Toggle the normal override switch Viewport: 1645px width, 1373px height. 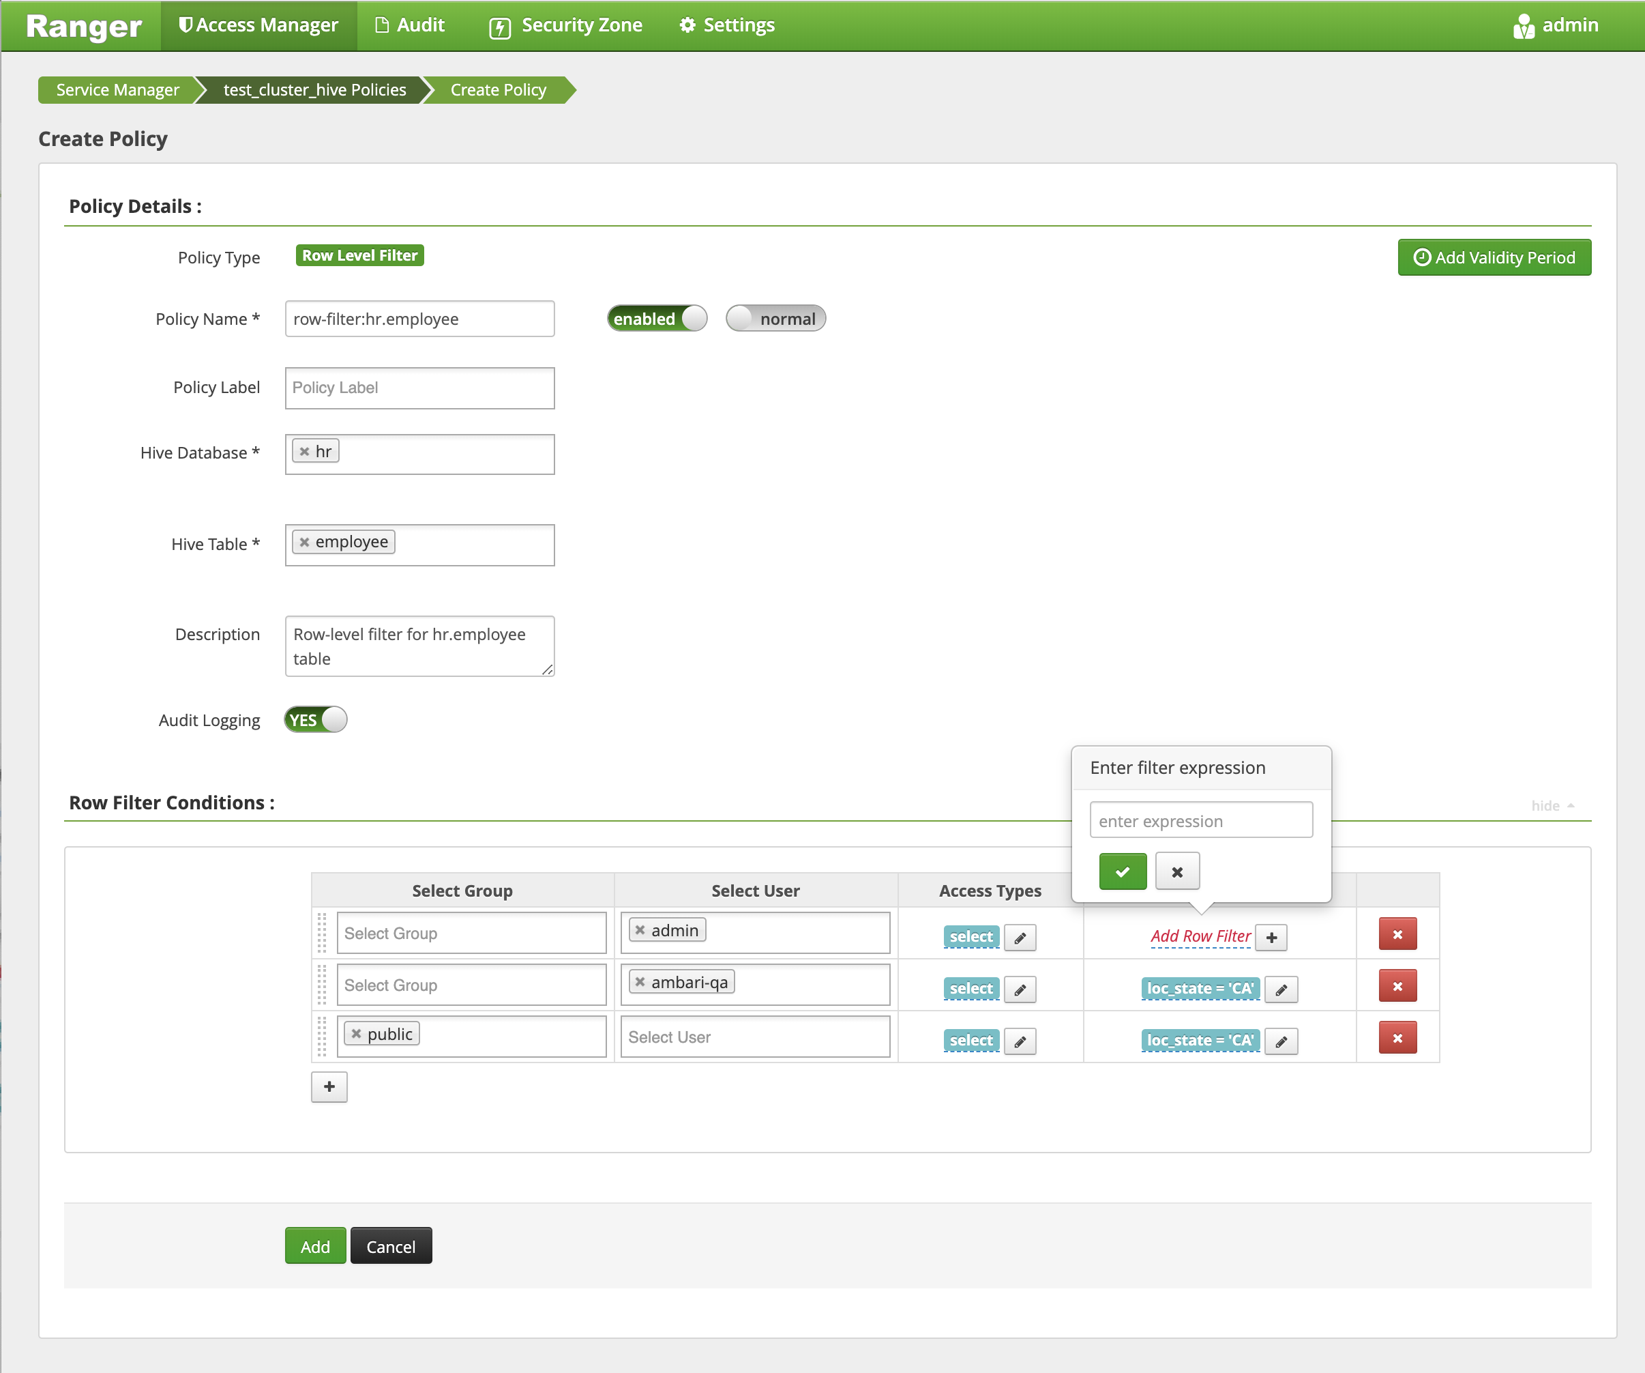775,319
